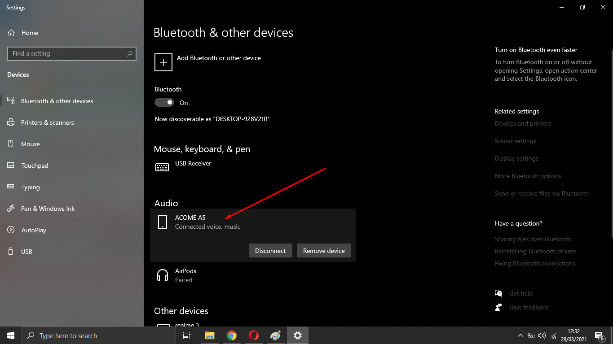This screenshot has width=613, height=344.
Task: Click Send or receive files via Bluetooth
Action: 542,193
